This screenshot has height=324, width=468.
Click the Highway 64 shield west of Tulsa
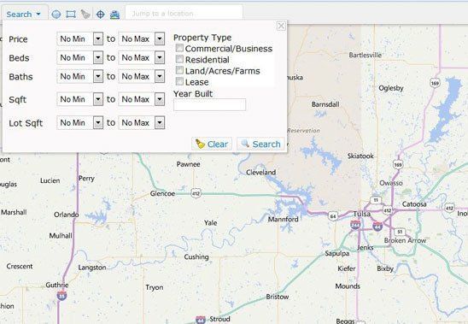333,216
